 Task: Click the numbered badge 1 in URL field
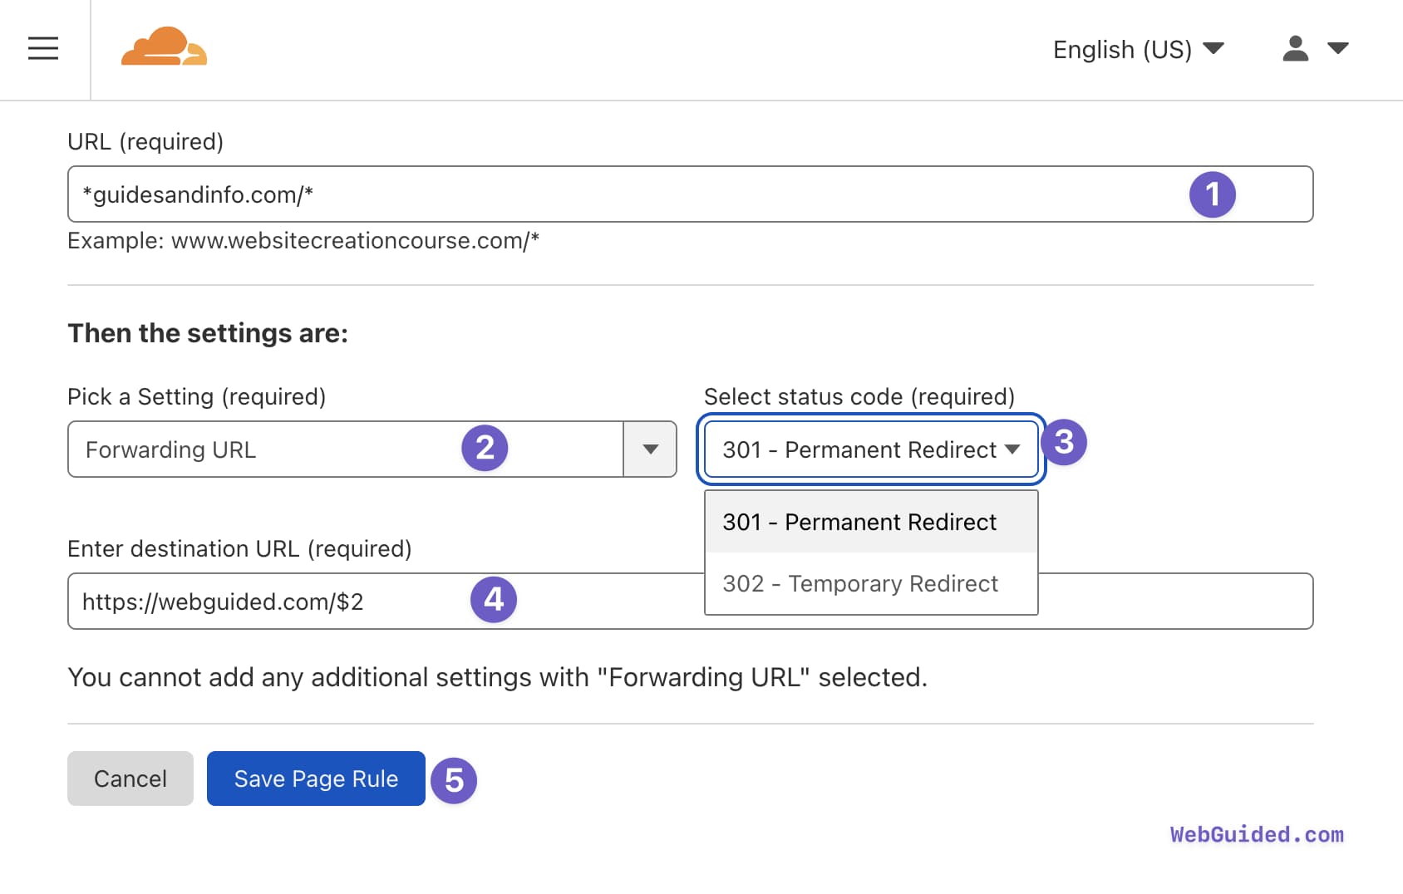pos(1213,194)
